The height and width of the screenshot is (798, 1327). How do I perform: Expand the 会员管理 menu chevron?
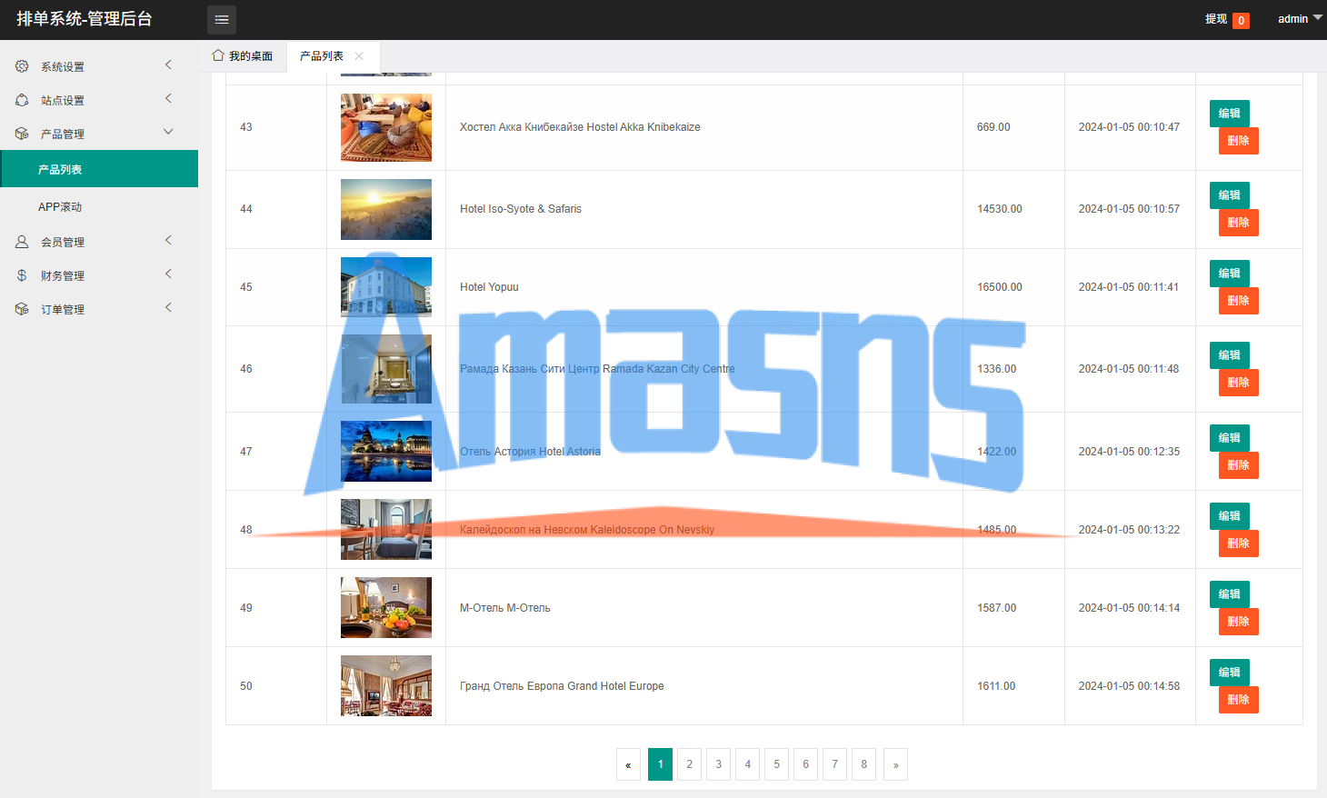(168, 240)
